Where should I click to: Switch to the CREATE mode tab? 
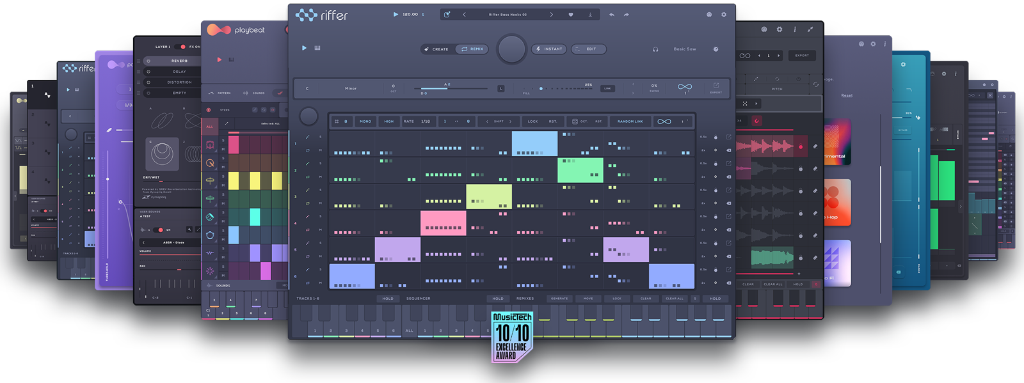[x=436, y=49]
